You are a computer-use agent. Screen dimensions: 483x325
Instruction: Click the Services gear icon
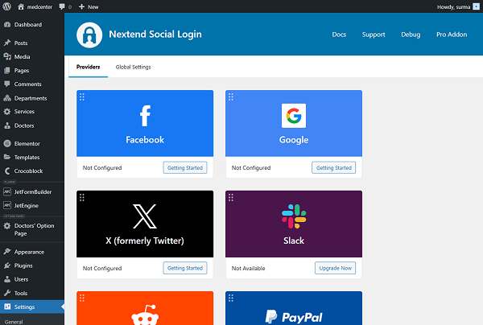coord(7,112)
